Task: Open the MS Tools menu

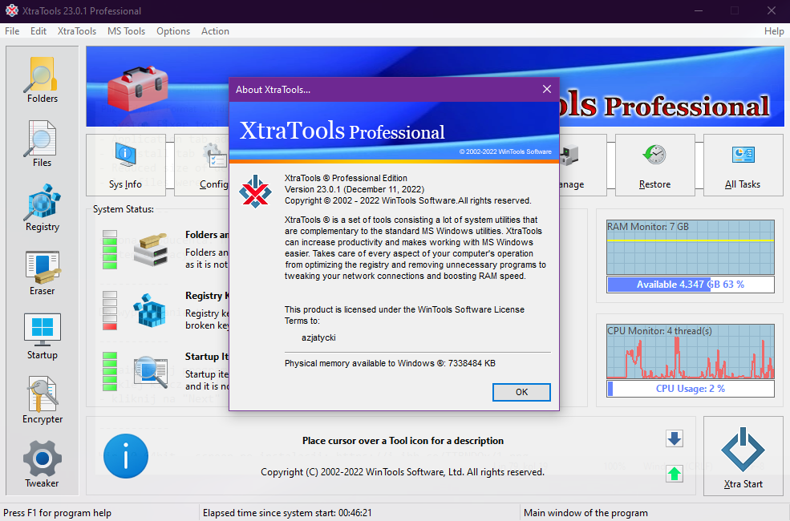Action: coord(126,31)
